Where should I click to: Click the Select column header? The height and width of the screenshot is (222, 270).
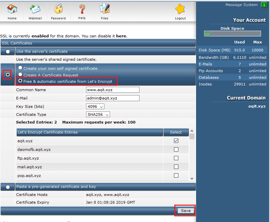click(x=176, y=132)
